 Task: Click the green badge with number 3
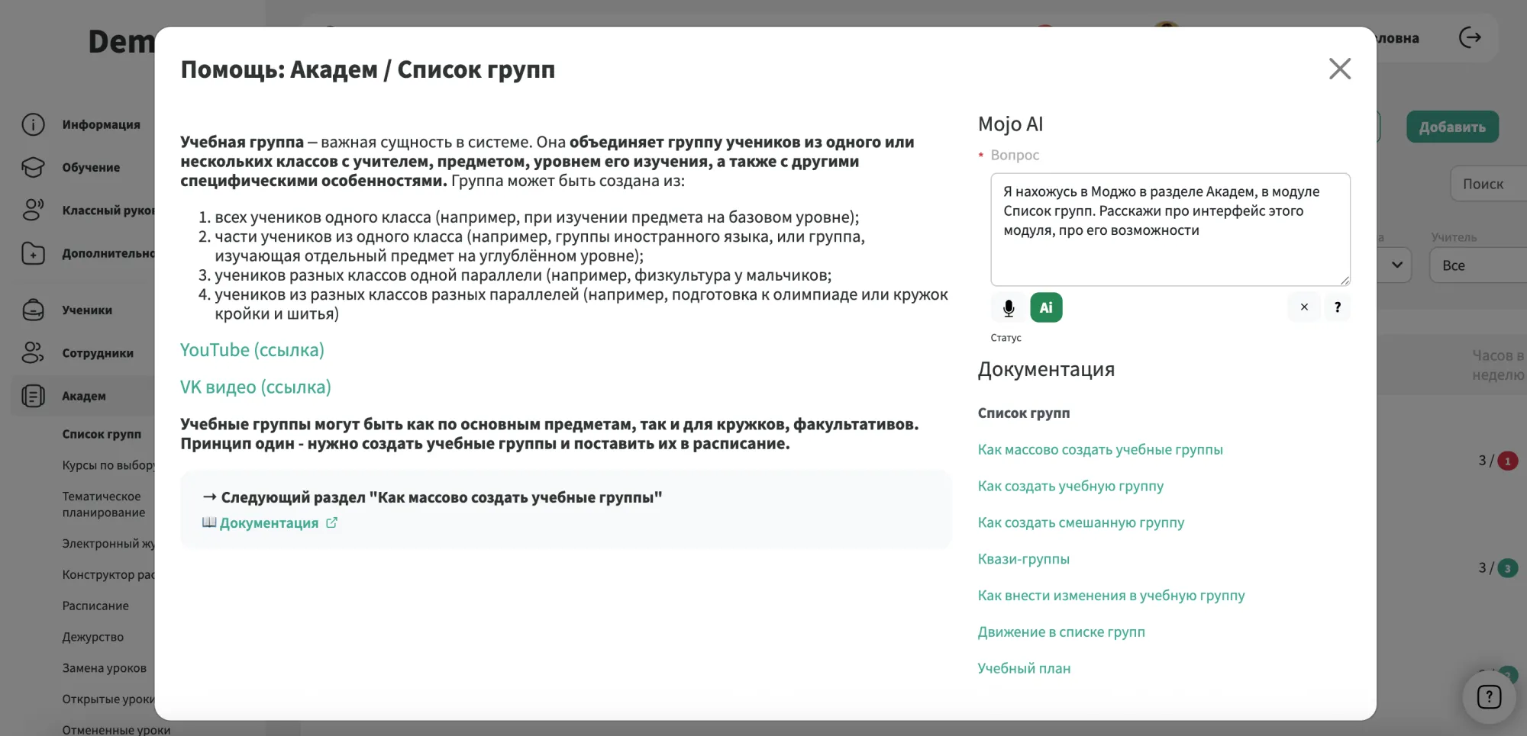point(1507,568)
